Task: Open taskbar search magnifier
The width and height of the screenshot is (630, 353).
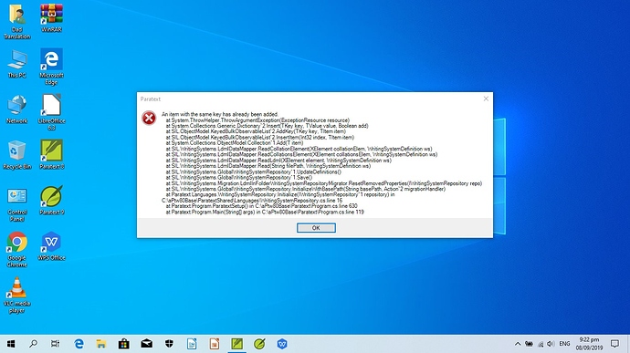Action: tap(34, 344)
